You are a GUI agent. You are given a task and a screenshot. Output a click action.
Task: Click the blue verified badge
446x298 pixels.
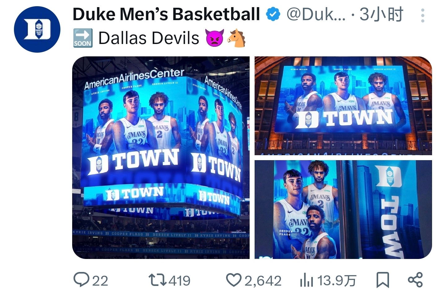click(273, 14)
